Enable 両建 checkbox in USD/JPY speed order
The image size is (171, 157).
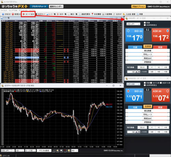(145, 23)
